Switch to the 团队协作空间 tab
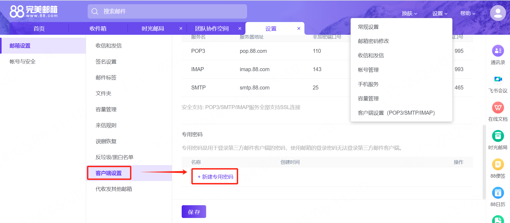The width and height of the screenshot is (510, 223). (x=212, y=28)
